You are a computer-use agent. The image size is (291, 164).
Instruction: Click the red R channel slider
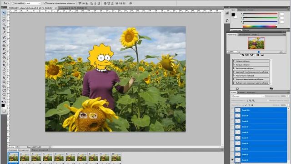[x=260, y=14]
